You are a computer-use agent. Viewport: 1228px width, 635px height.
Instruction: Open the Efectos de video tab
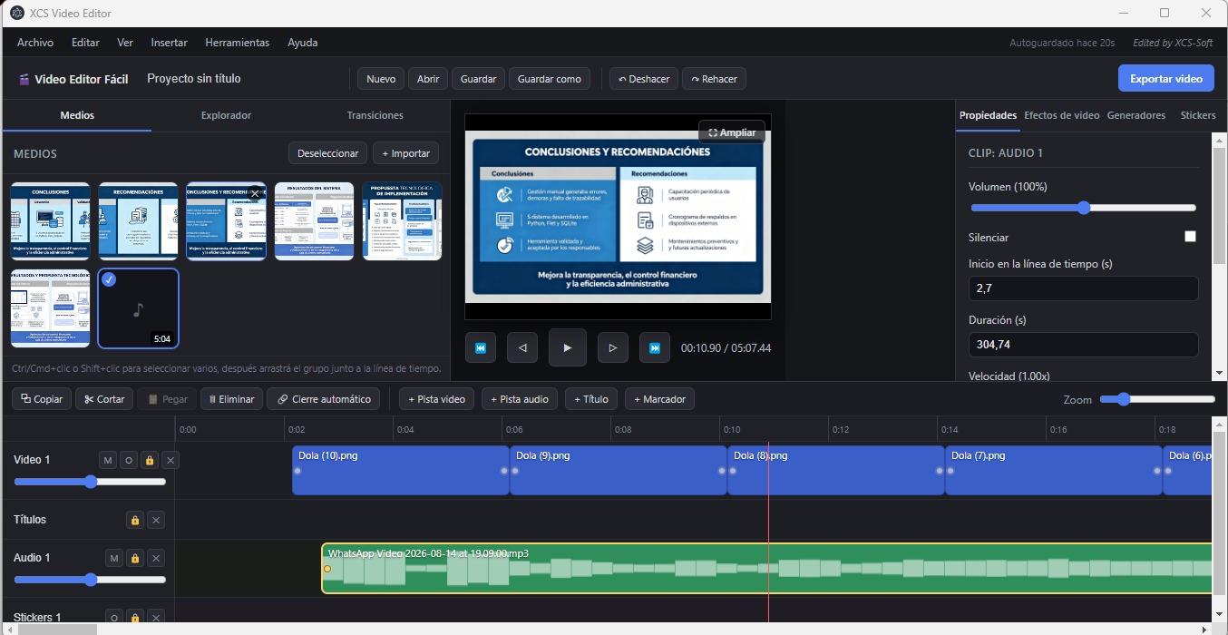(x=1062, y=115)
